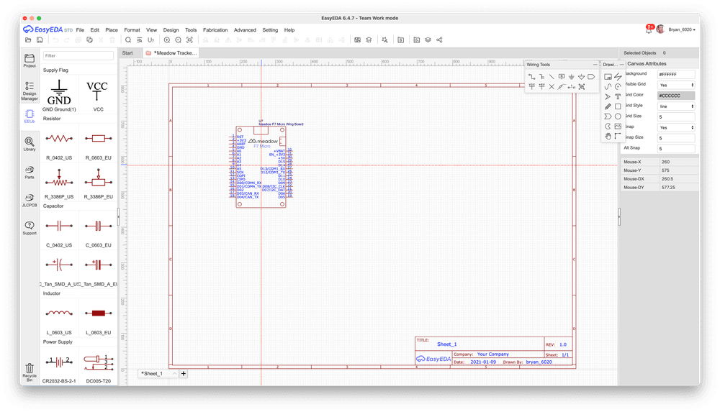Select the Sheet Setting drawing tool
Viewport: 720px width, 412px height.
point(608,77)
